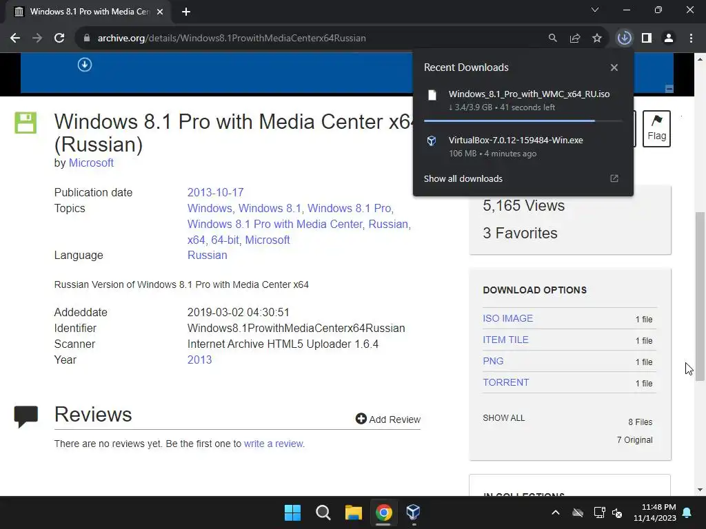The image size is (706, 529).
Task: Click the circled download arrow in blue banner
Action: click(85, 65)
